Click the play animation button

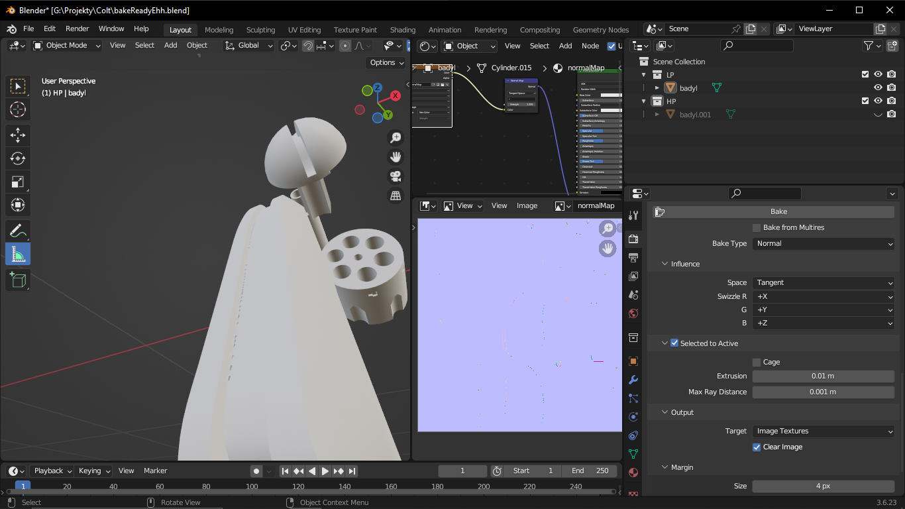[x=325, y=471]
